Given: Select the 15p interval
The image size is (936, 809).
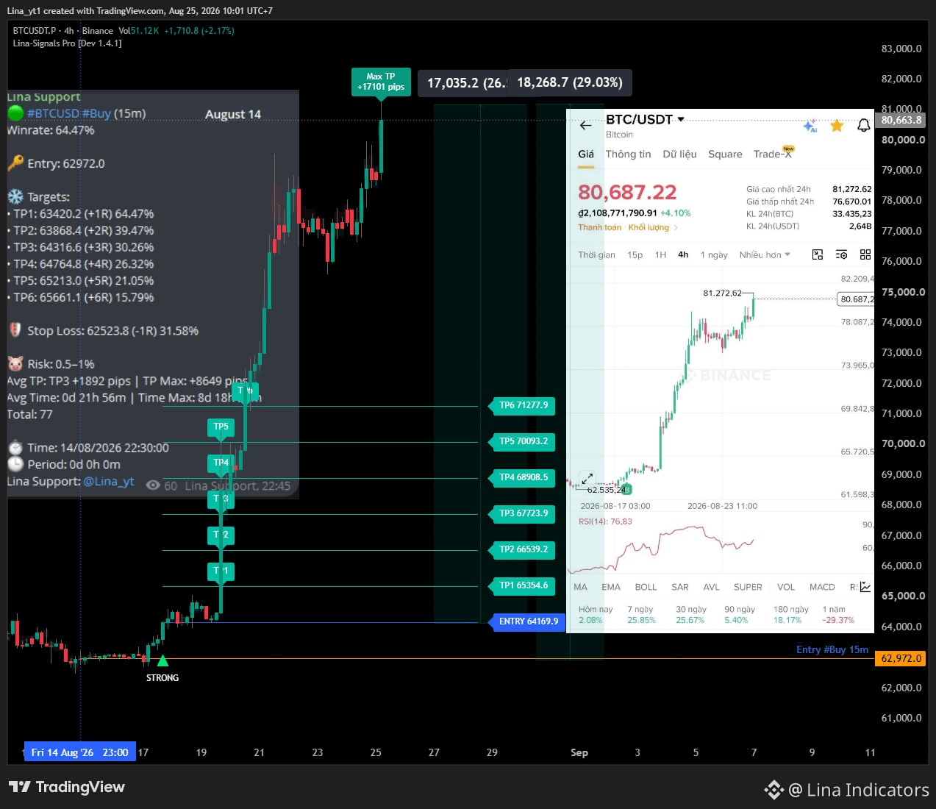Looking at the screenshot, I should point(635,254).
